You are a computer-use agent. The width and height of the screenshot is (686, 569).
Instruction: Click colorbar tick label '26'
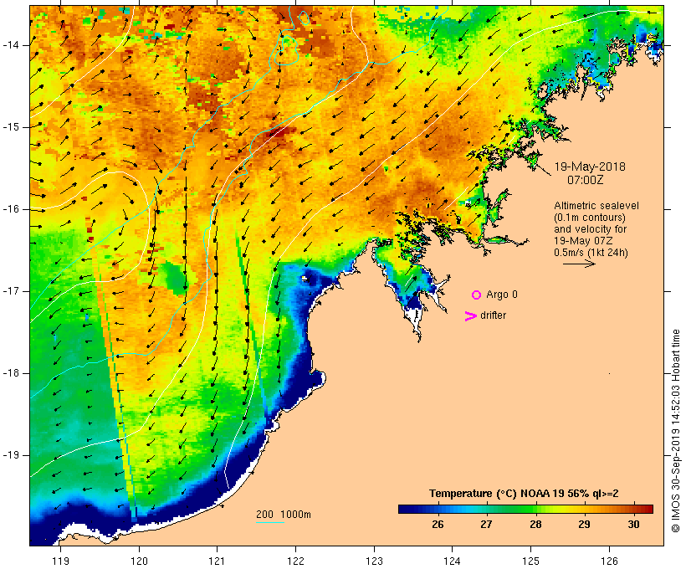tap(438, 525)
